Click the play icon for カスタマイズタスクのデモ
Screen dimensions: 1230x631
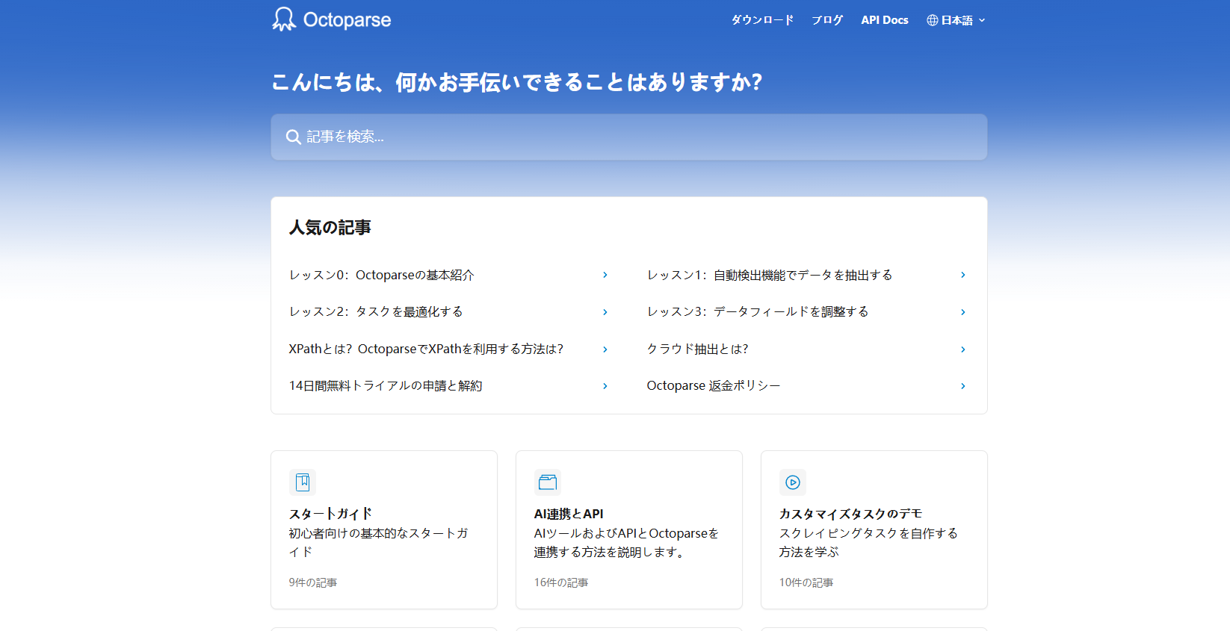pyautogui.click(x=793, y=482)
